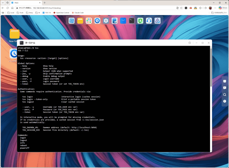Open the green shield security dock icon
The height and width of the screenshot is (168, 229).
[140, 21]
